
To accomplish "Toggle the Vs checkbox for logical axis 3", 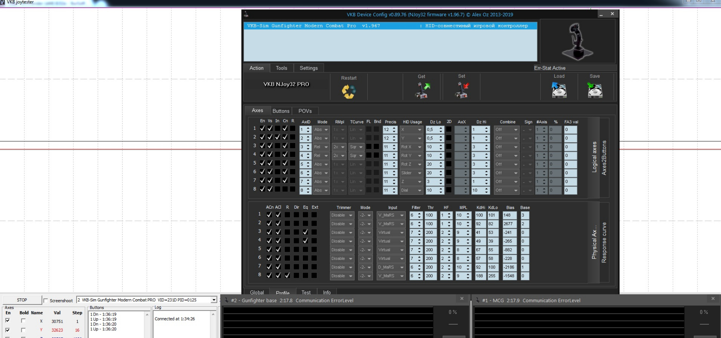I will (x=270, y=146).
